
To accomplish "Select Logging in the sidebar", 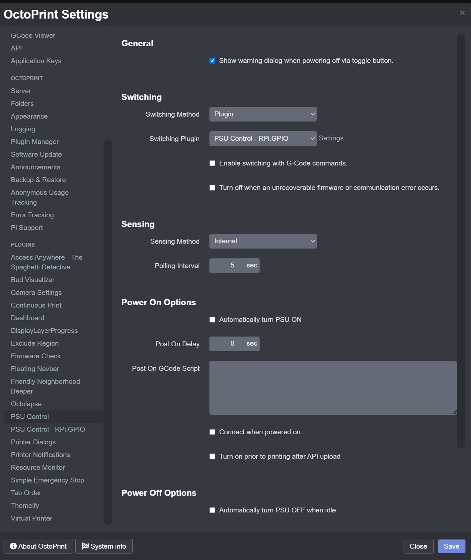I will coord(23,129).
